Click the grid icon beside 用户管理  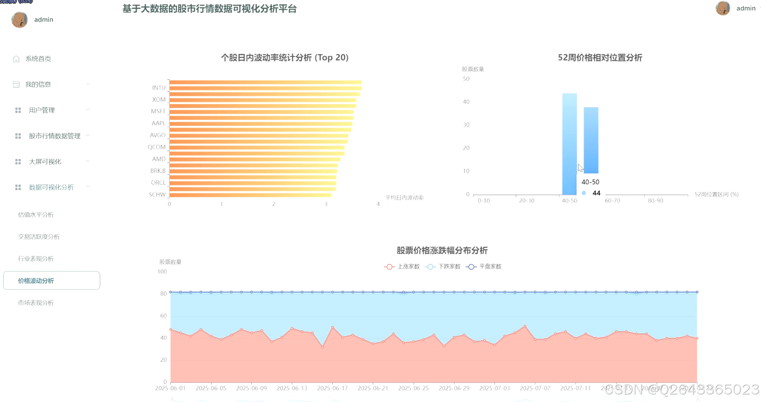(x=18, y=110)
